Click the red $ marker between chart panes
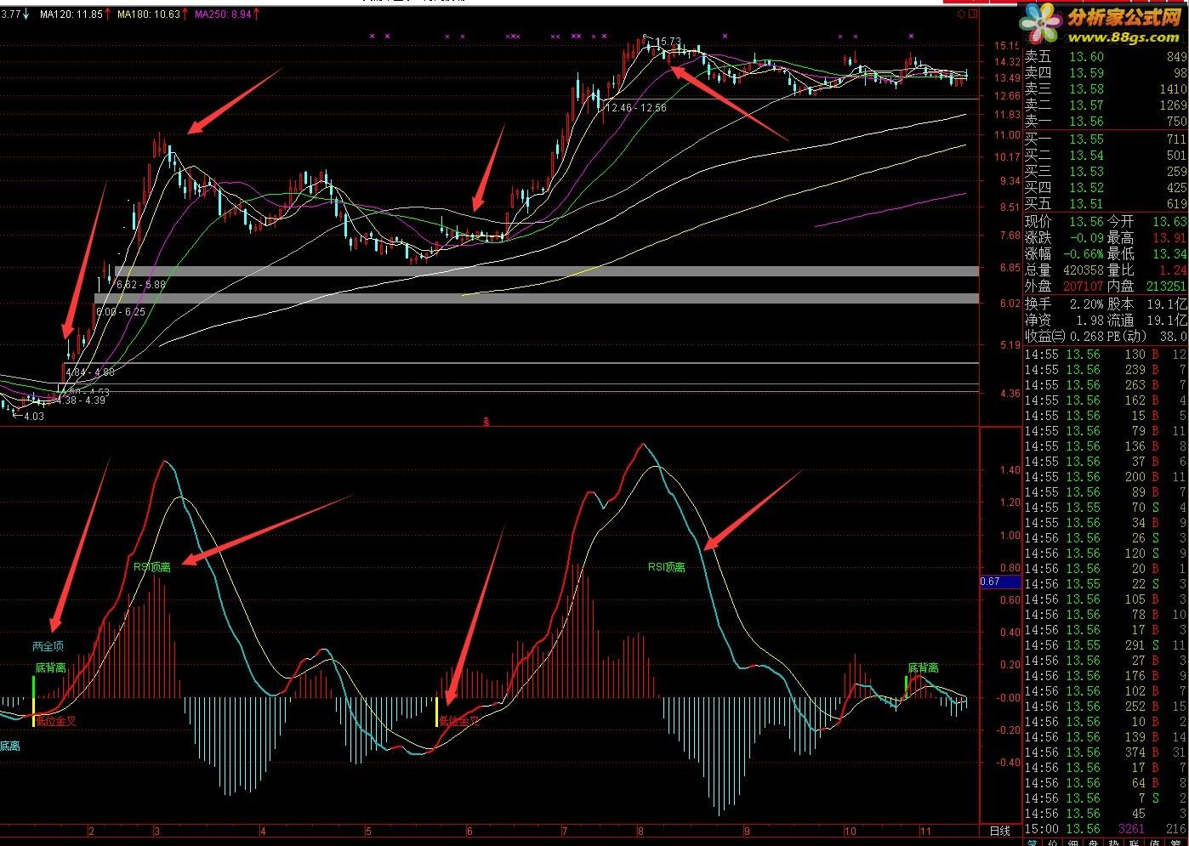The height and width of the screenshot is (846, 1189). [x=486, y=421]
